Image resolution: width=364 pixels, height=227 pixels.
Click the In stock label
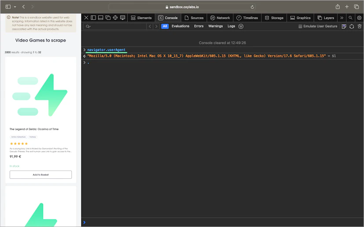(15, 166)
